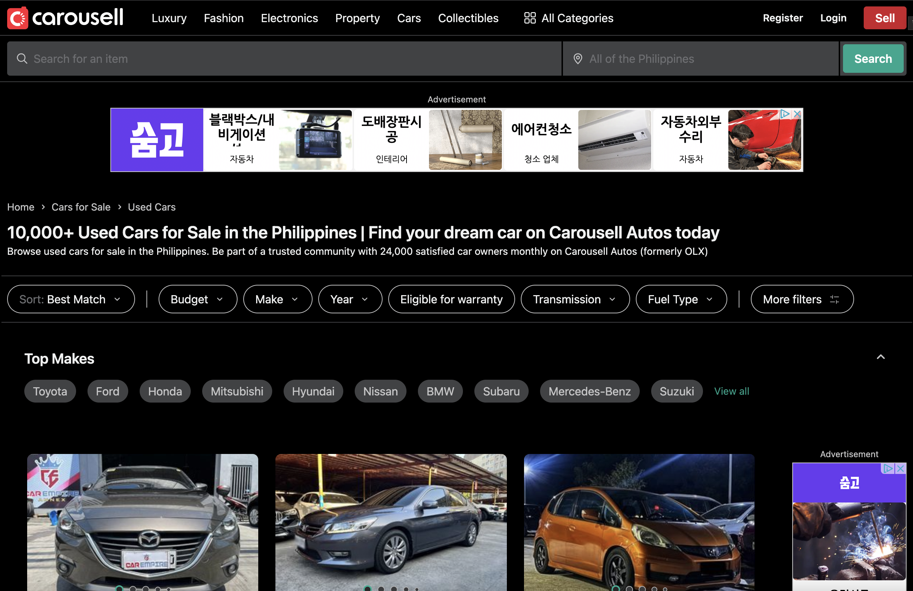
Task: Go to Cars for Sale breadcrumb
Action: coord(81,207)
